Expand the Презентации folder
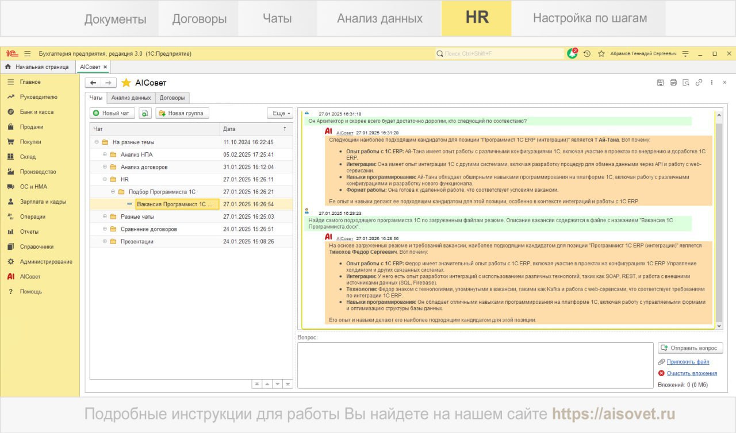Image resolution: width=736 pixels, height=433 pixels. 105,241
